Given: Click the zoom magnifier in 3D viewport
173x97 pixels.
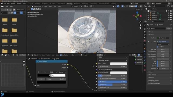Looking at the screenshot, I should pos(140,22).
